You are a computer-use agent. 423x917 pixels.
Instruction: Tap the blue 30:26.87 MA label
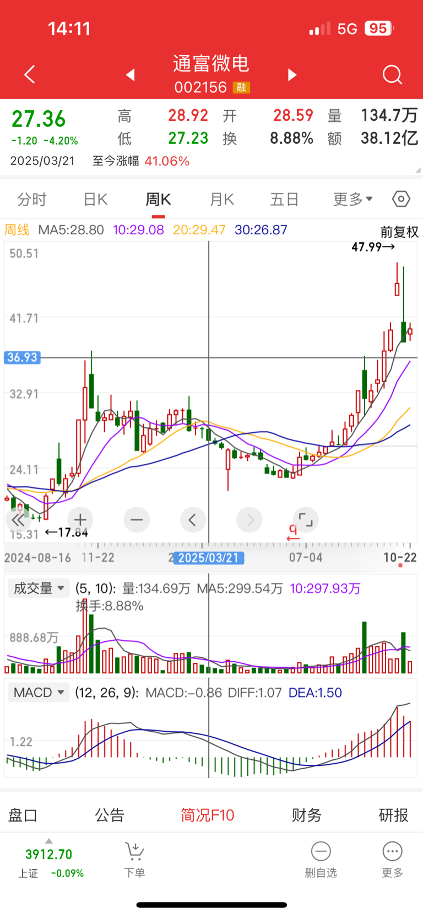pyautogui.click(x=261, y=230)
